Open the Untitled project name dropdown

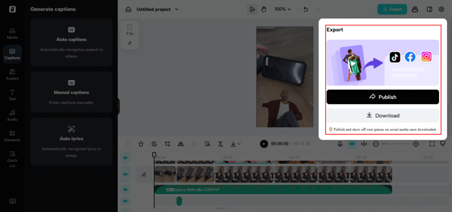(158, 9)
